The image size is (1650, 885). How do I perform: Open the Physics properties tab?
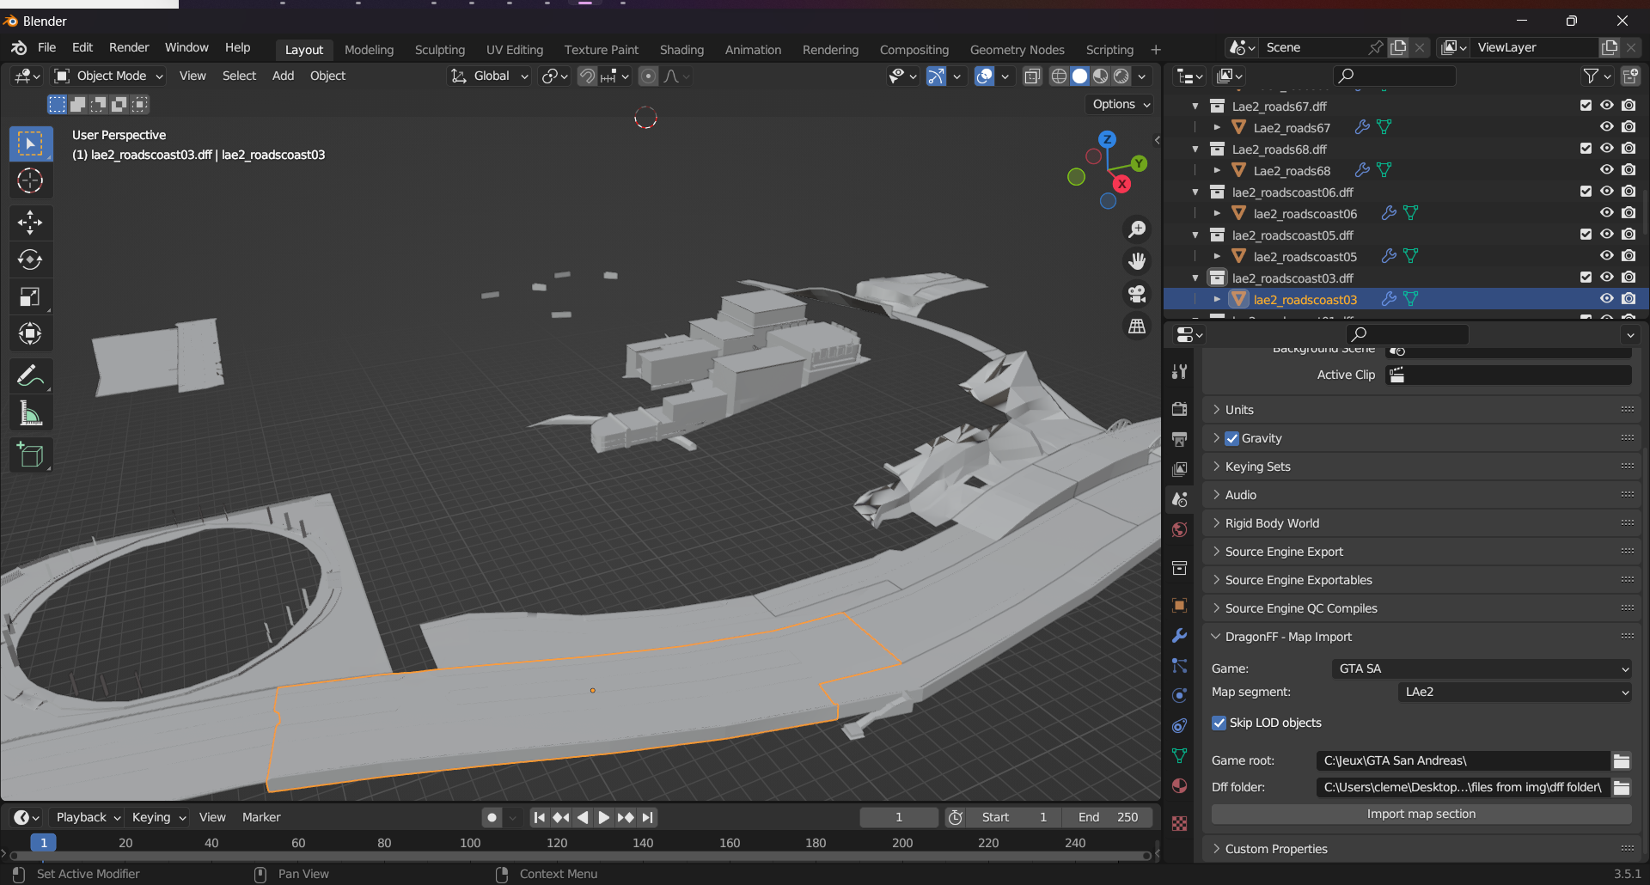coord(1179,695)
